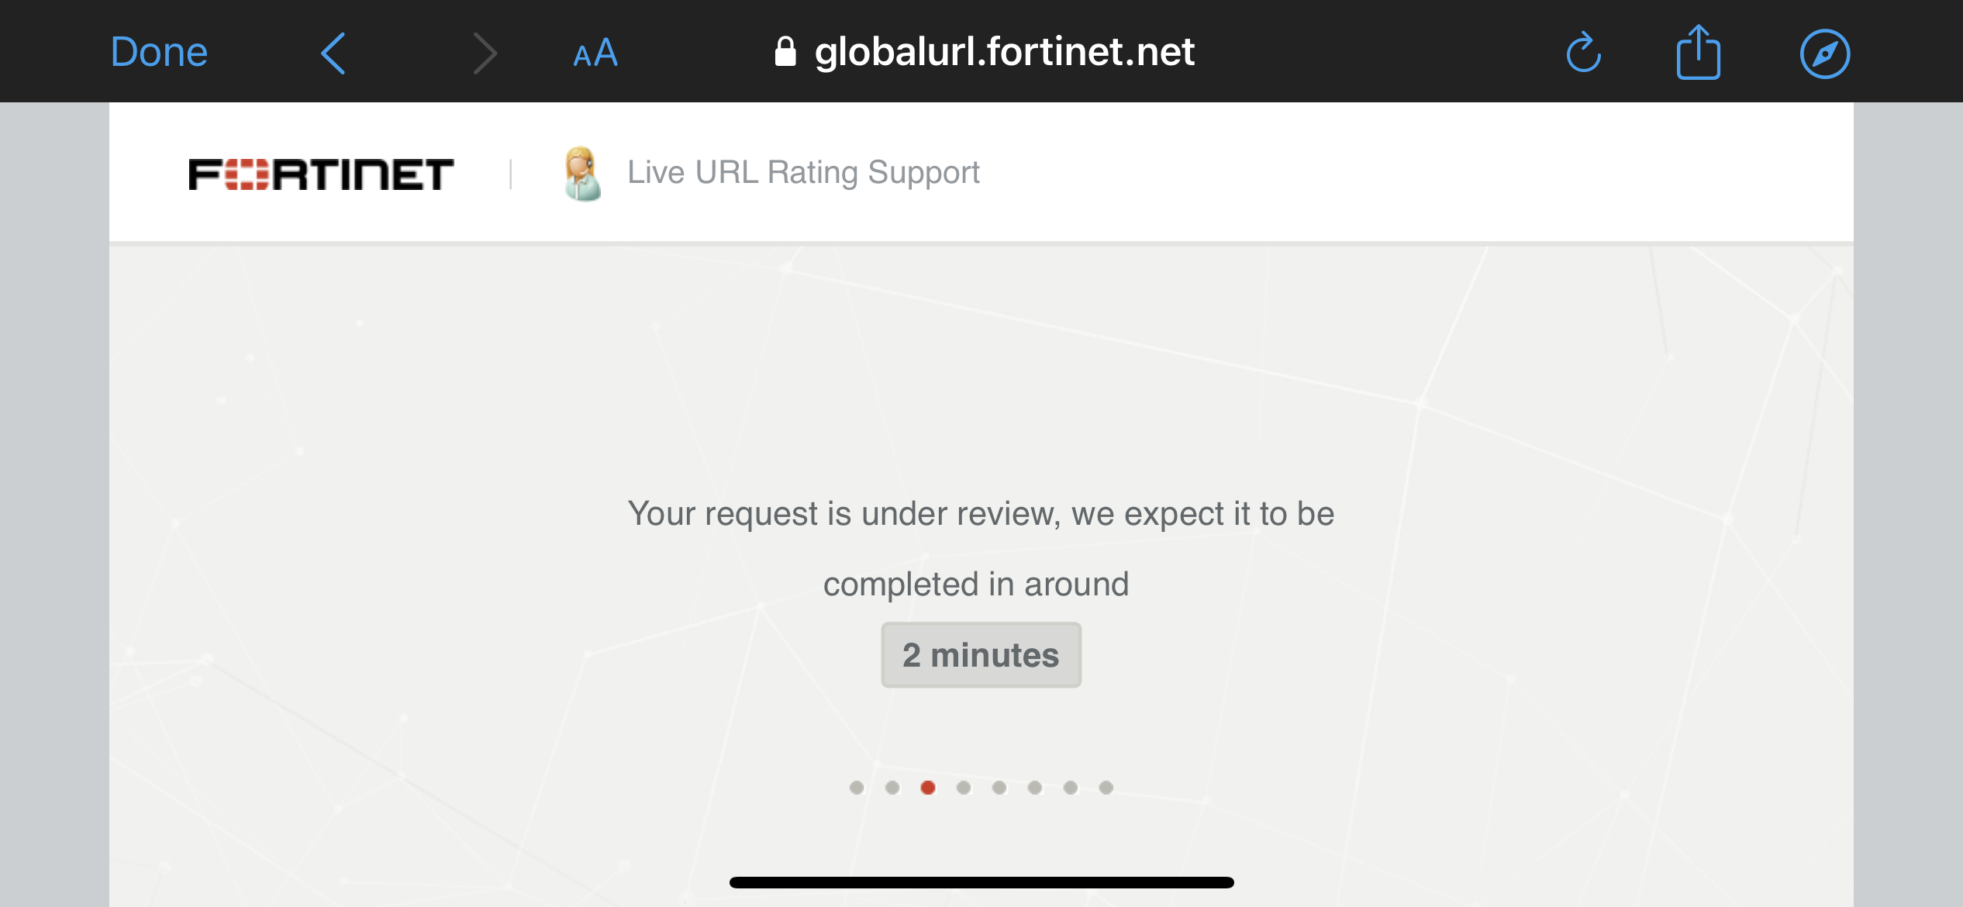Open the share sheet icon
Image resolution: width=1963 pixels, height=907 pixels.
[1698, 52]
